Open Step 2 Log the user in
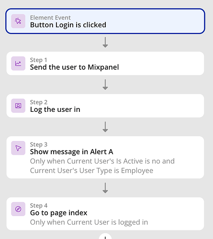This screenshot has width=213, height=239. (x=105, y=106)
